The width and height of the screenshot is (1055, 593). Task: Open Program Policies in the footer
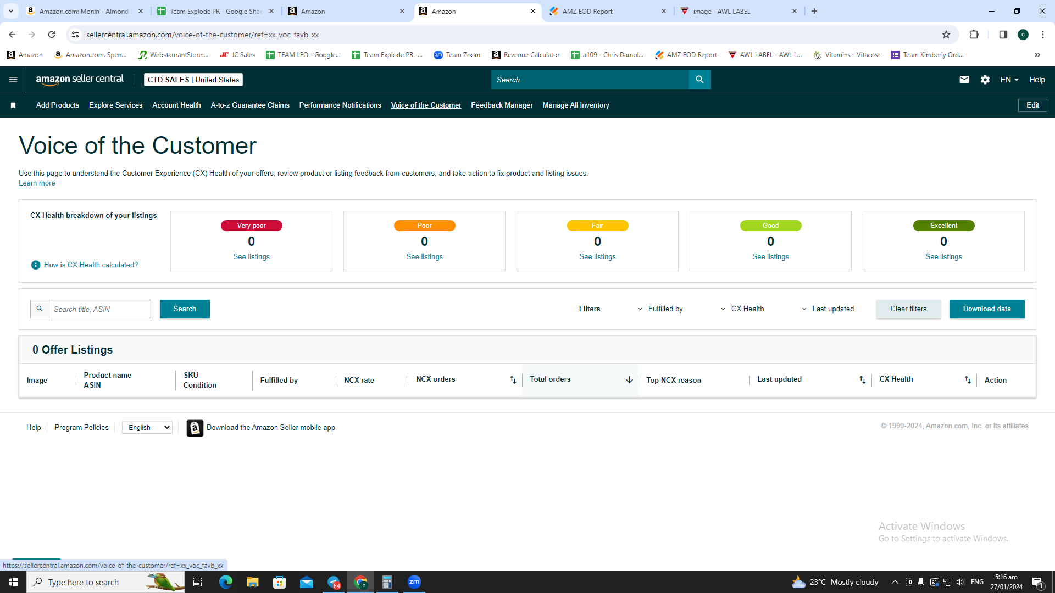(x=81, y=428)
